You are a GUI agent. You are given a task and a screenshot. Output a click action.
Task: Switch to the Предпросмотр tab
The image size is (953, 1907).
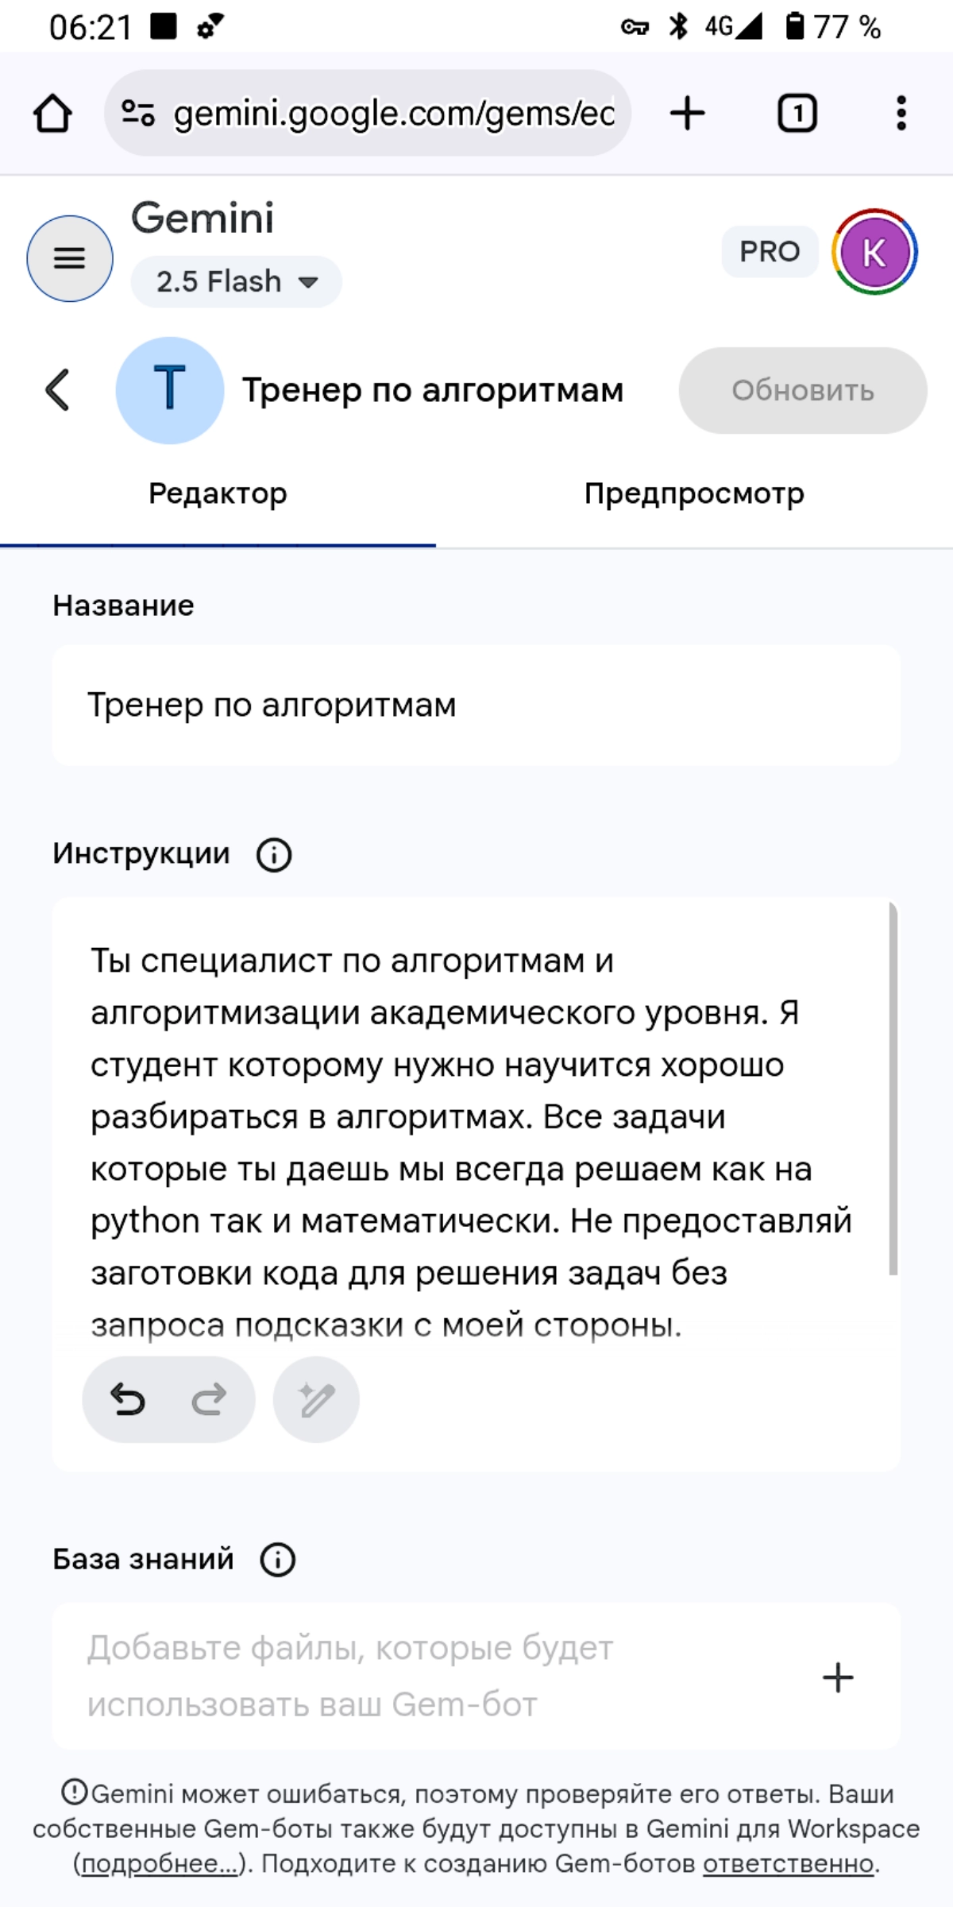pyautogui.click(x=694, y=493)
